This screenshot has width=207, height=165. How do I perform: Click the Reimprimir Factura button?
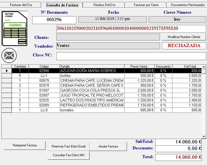pos(25,145)
